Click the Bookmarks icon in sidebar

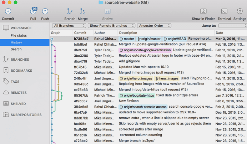[x=6, y=70]
